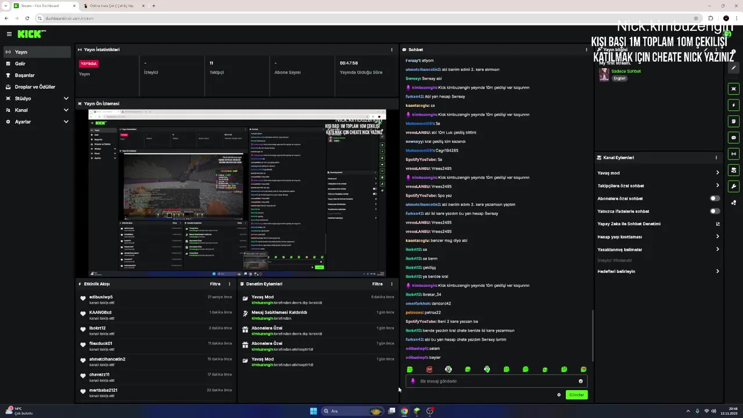
Task: Click the dots cluster icon below wrench
Action: pos(734,203)
